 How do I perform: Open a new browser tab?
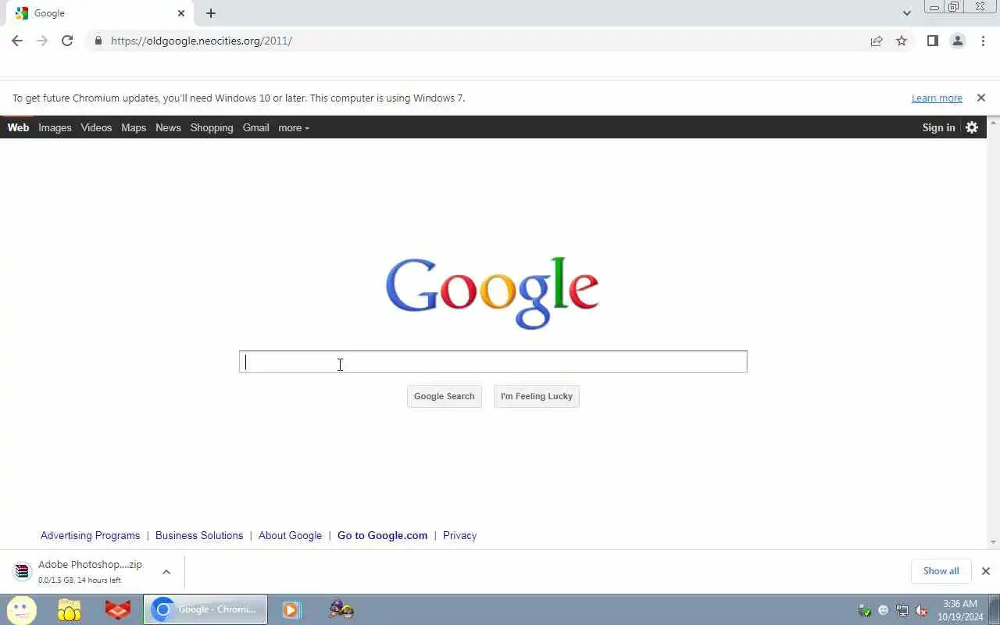pos(211,13)
